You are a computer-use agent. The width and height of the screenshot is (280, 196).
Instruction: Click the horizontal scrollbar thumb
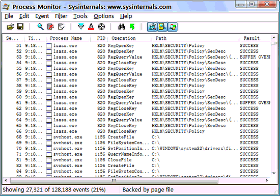(x=114, y=180)
